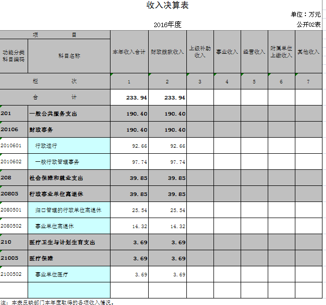Select code cell 2080502

[x=14, y=226]
